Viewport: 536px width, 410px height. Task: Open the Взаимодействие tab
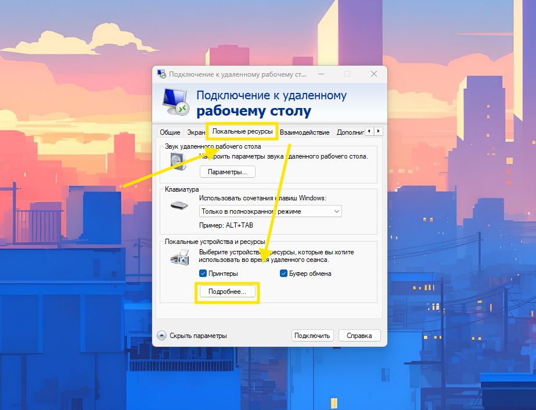tap(304, 132)
